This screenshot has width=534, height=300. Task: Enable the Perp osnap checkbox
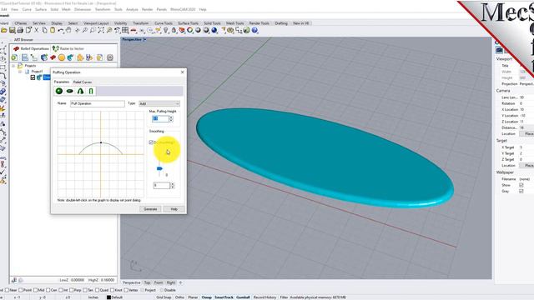coord(72,290)
